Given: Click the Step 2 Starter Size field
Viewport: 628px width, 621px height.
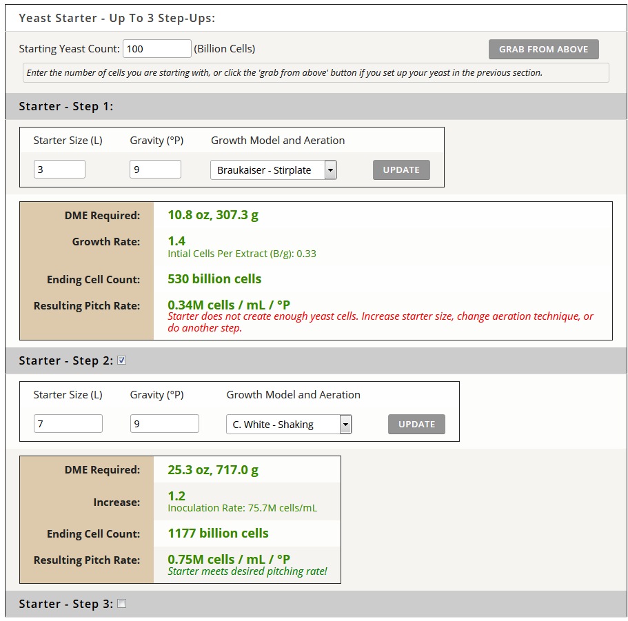Looking at the screenshot, I should (68, 424).
